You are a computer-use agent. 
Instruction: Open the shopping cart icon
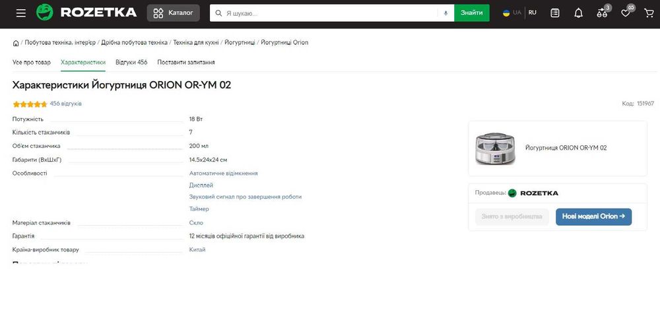649,13
